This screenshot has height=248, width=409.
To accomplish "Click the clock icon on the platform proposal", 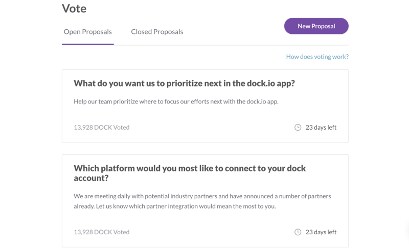I will [x=298, y=232].
